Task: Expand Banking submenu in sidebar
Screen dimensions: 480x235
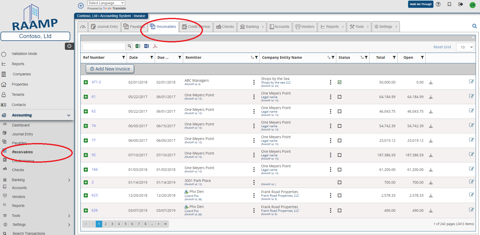Action: point(69,180)
